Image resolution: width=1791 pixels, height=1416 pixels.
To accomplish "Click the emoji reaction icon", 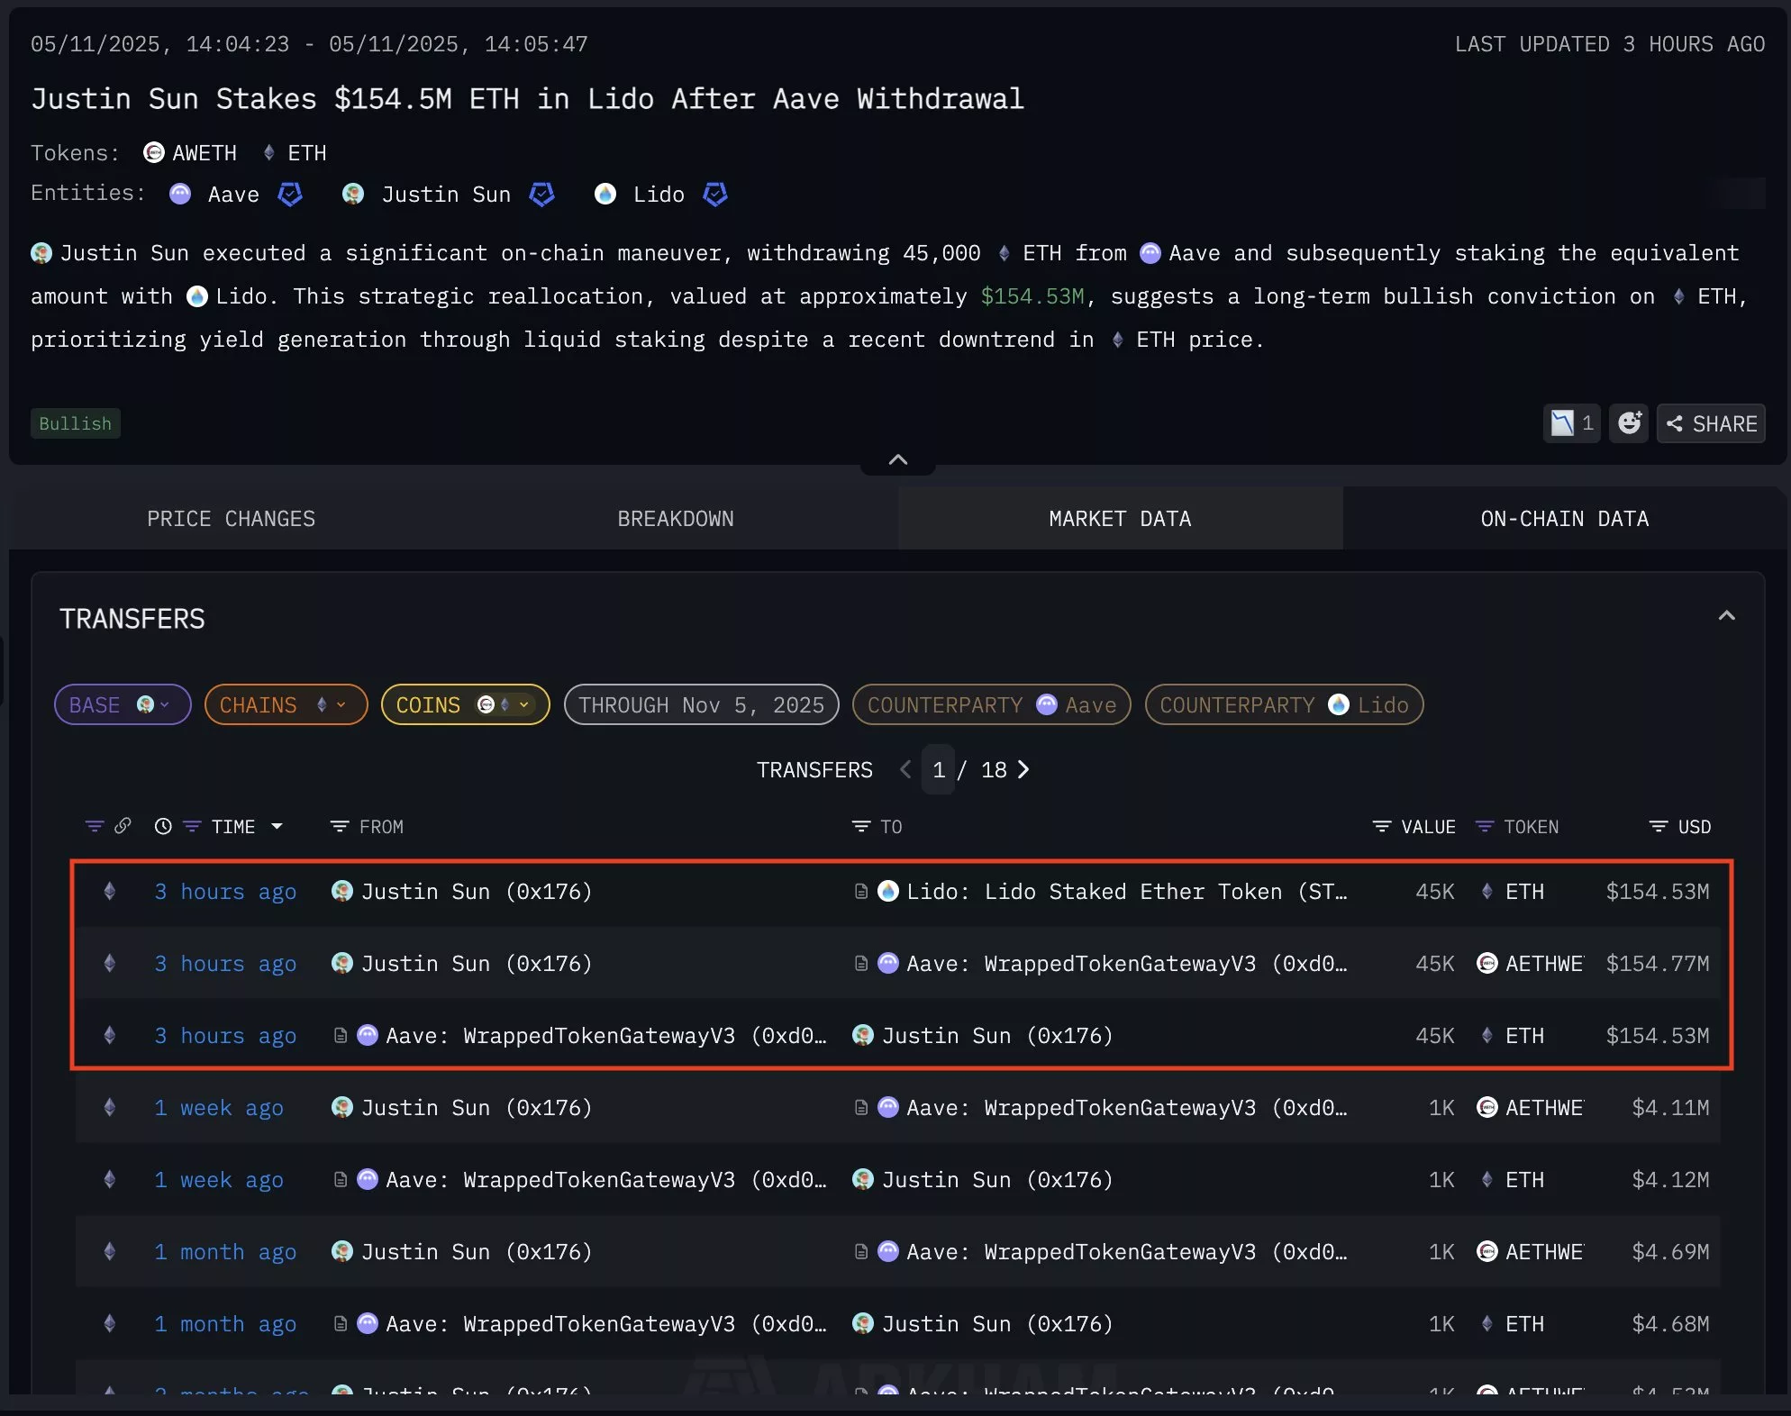I will (x=1629, y=423).
